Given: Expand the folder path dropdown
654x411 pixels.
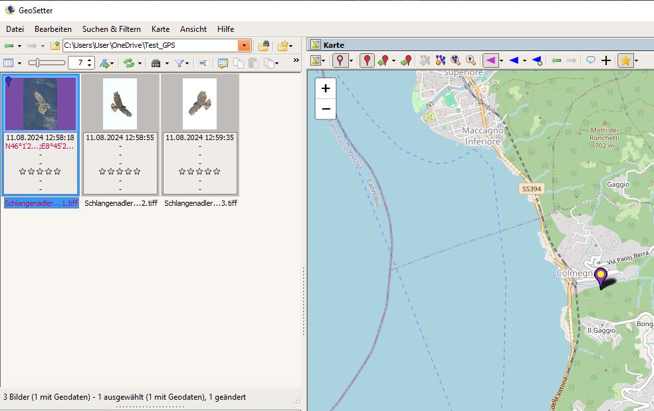Looking at the screenshot, I should 245,46.
